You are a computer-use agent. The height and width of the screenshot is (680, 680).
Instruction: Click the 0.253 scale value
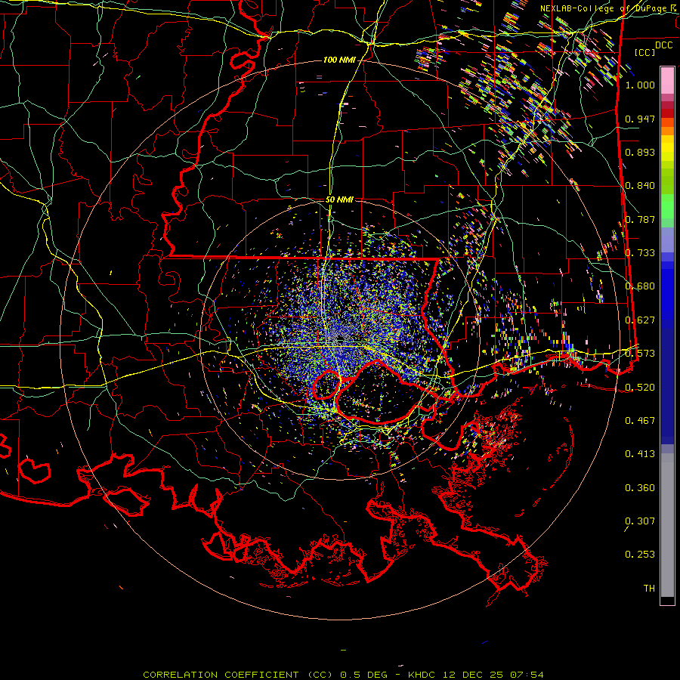(x=640, y=555)
